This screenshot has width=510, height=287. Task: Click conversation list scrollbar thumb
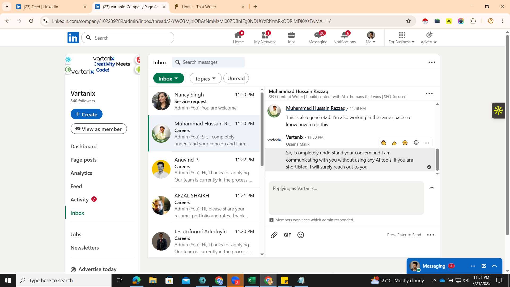pos(262,129)
